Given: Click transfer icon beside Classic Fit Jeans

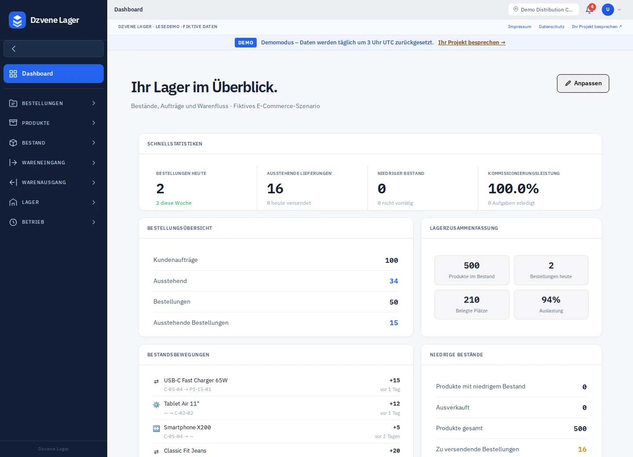Looking at the screenshot, I should click(x=156, y=452).
